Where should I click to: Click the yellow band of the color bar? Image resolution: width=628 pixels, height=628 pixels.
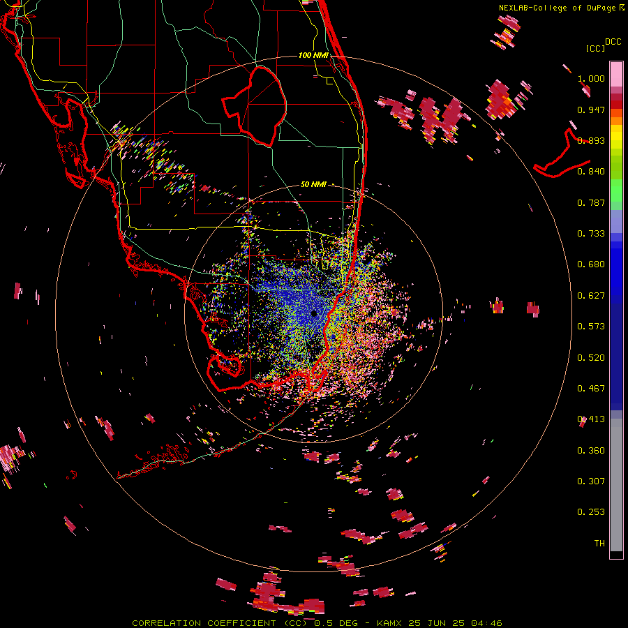tap(616, 137)
